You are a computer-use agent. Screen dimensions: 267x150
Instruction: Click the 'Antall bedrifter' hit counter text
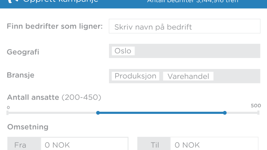tap(193, 1)
